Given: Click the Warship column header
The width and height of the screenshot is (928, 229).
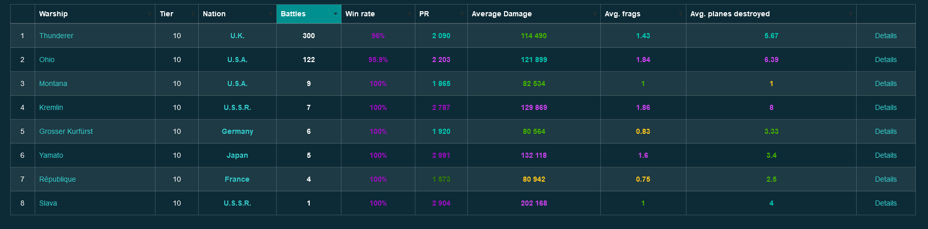Looking at the screenshot, I should click(54, 14).
